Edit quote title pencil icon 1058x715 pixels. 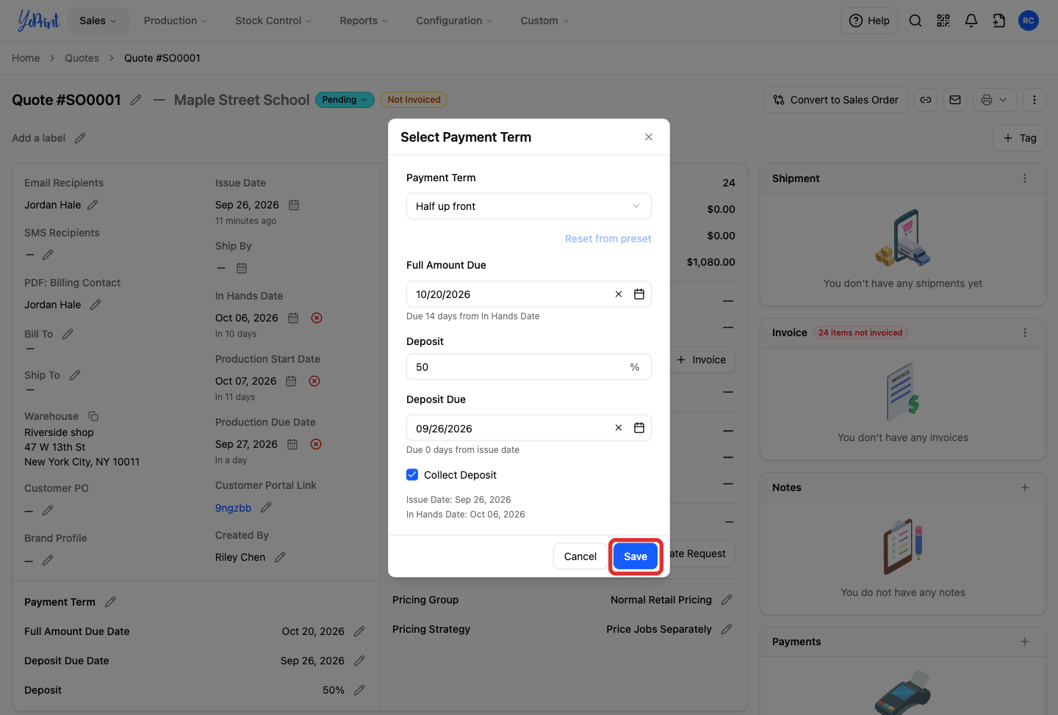136,100
